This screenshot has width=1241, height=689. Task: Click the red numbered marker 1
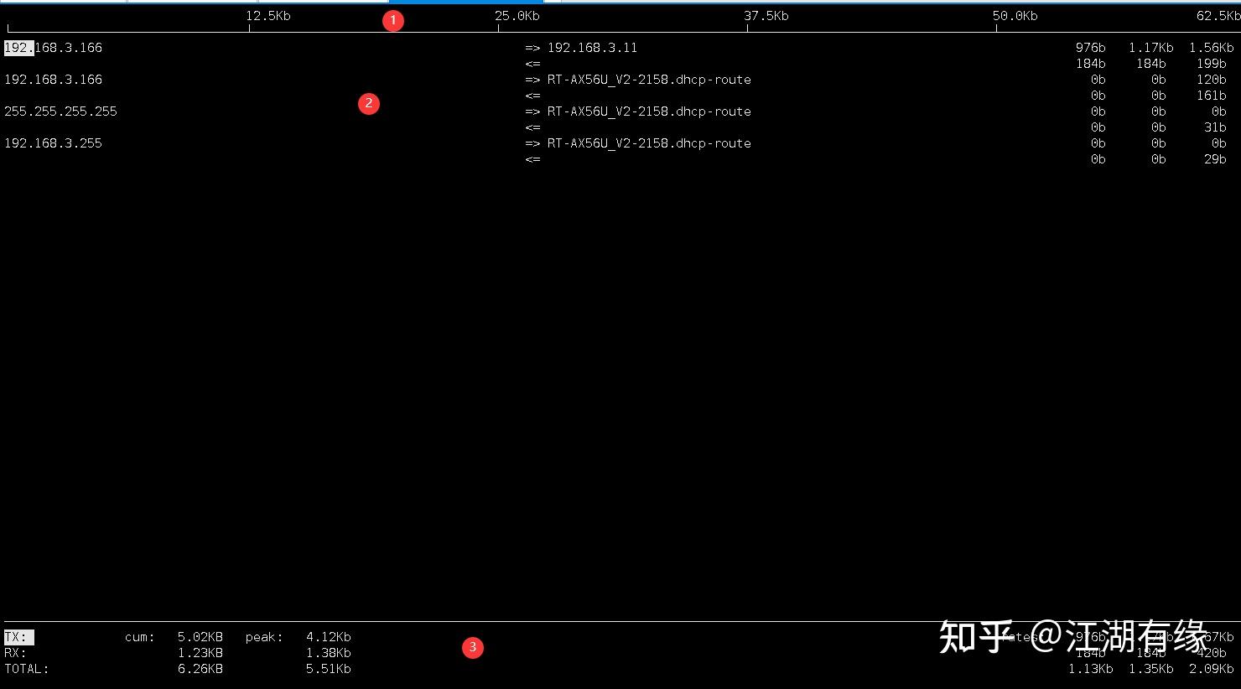[393, 19]
